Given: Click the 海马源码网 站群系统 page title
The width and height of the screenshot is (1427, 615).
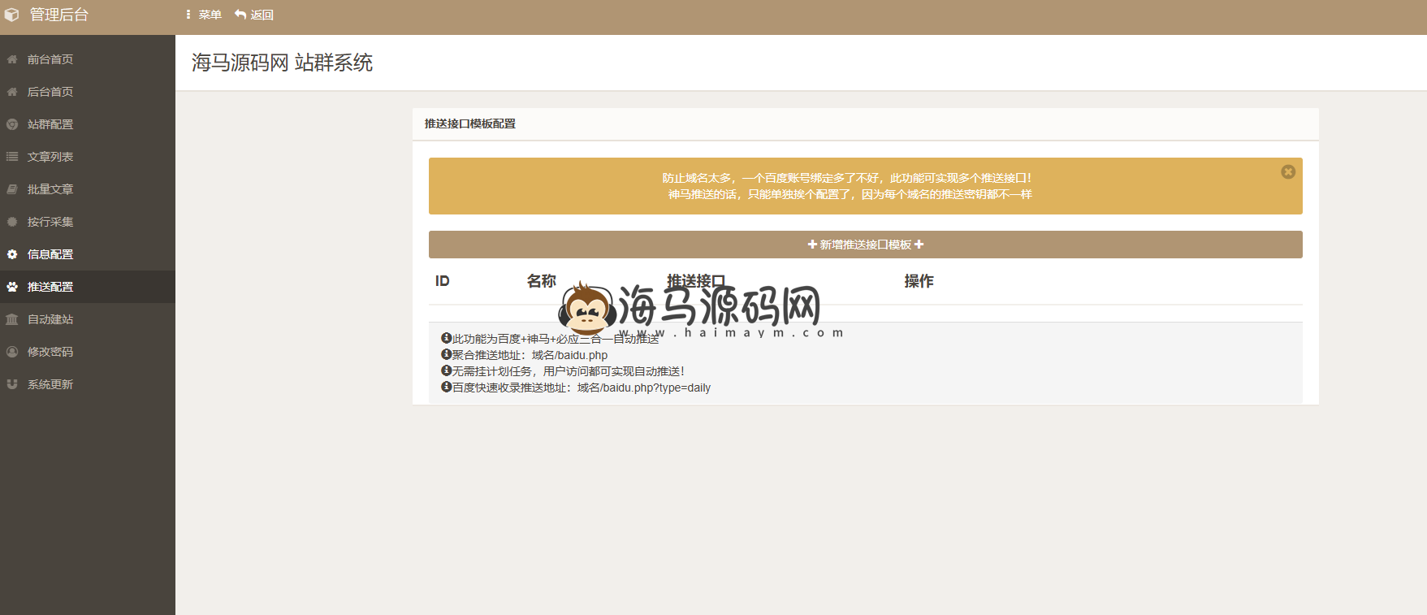Looking at the screenshot, I should 282,63.
